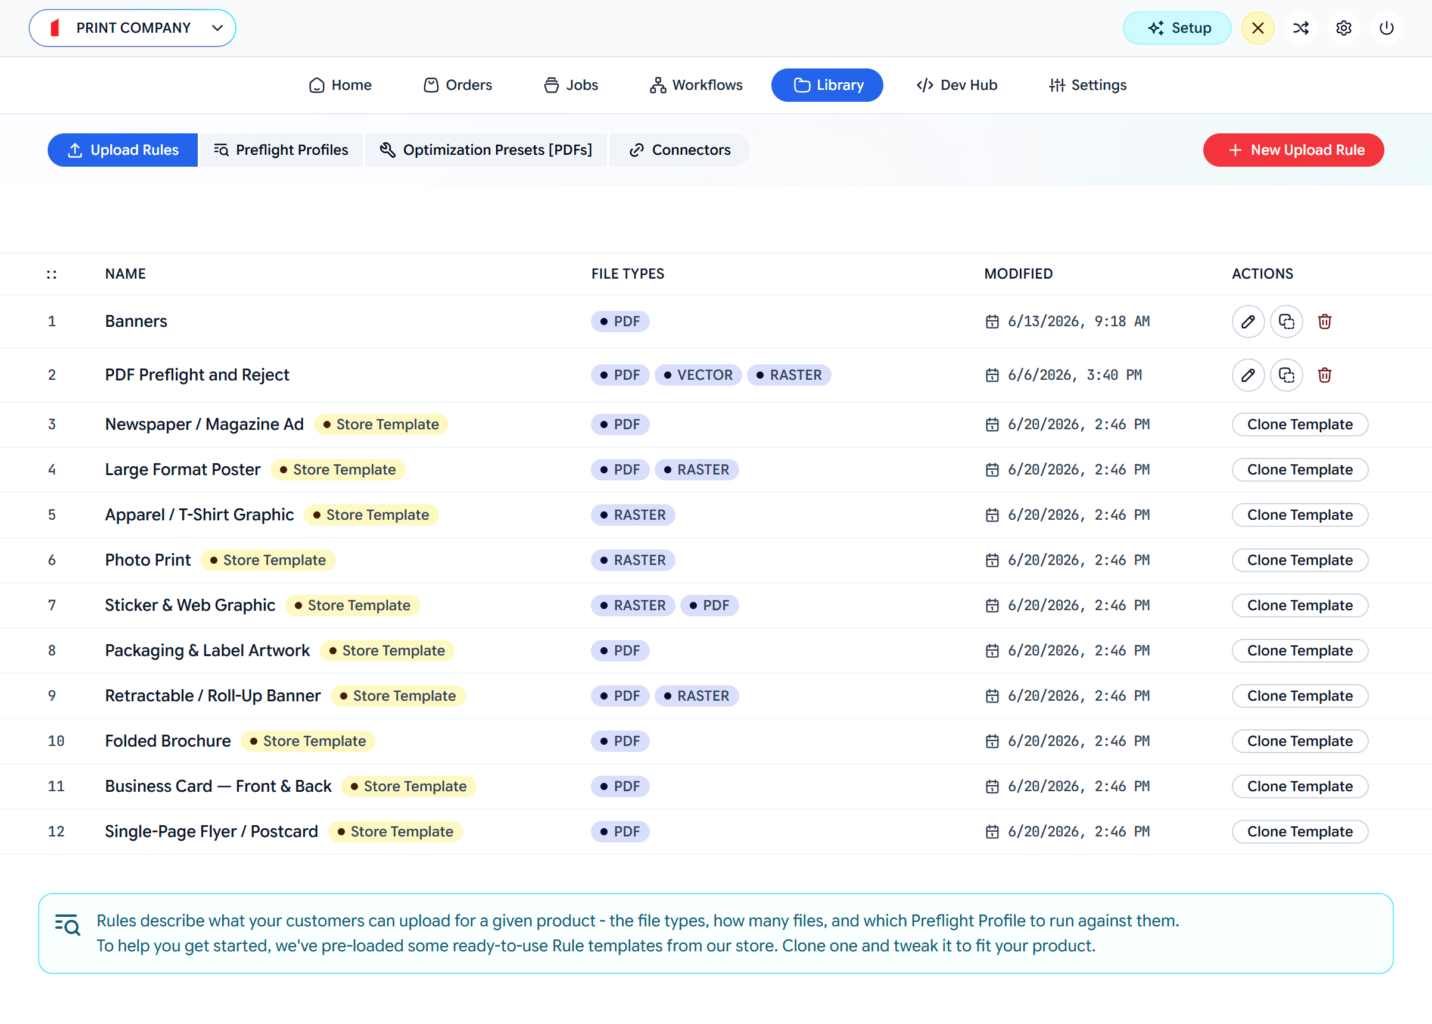1432x1024 pixels.
Task: Click the Setup button
Action: 1176,28
